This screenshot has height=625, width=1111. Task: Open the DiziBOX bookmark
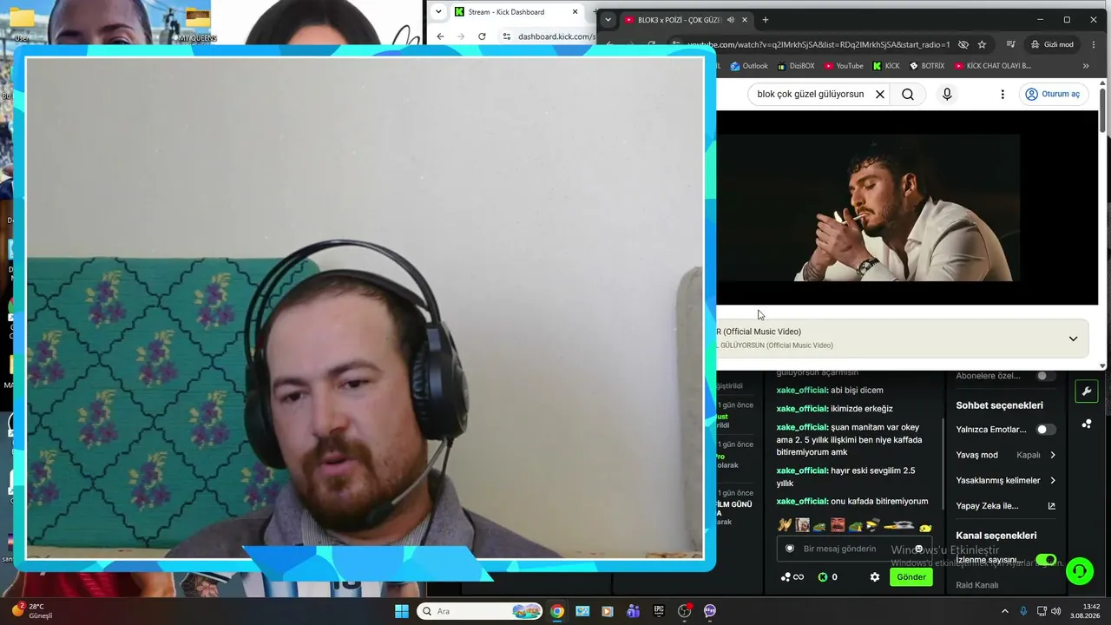[x=796, y=66]
